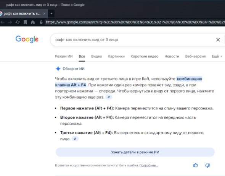Open a new tab with plus button
225x176 pixels.
point(51,13)
